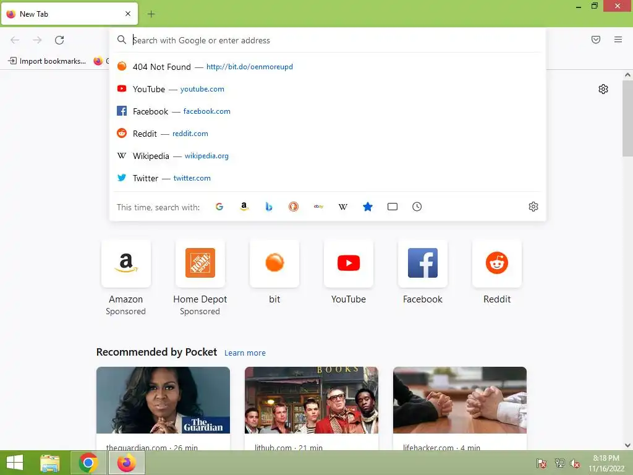Click scrollbar up arrow
This screenshot has height=475, width=633.
pos(627,75)
